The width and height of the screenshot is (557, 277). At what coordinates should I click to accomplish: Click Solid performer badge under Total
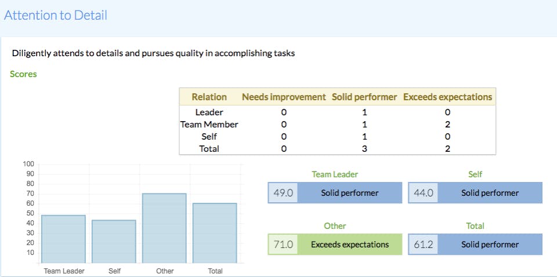(x=490, y=245)
